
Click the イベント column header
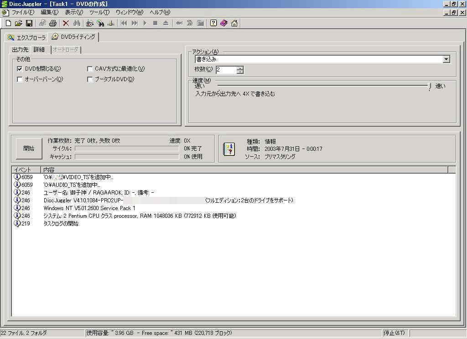pos(26,170)
